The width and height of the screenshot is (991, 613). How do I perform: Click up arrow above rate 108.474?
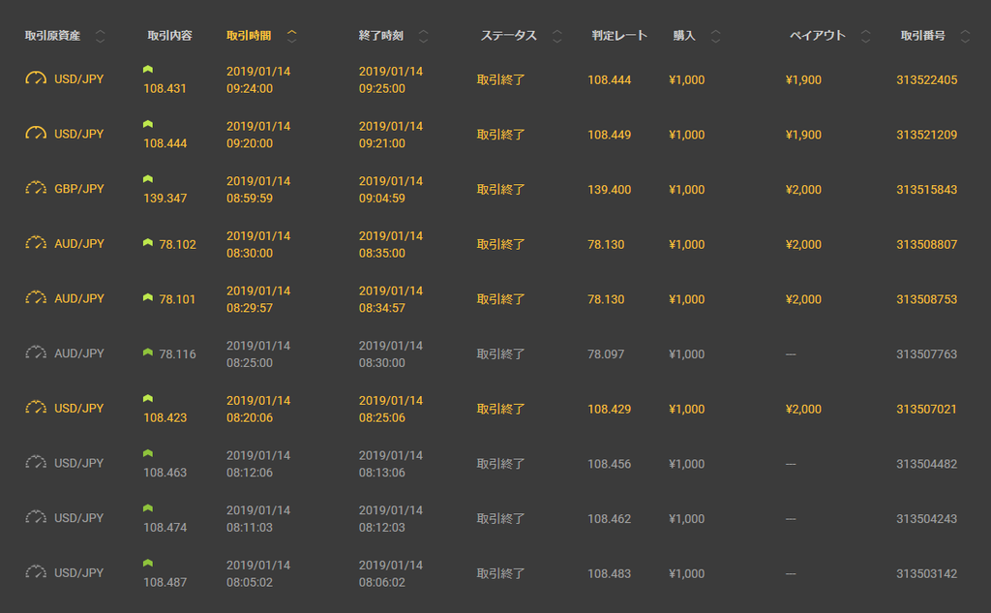tap(148, 508)
